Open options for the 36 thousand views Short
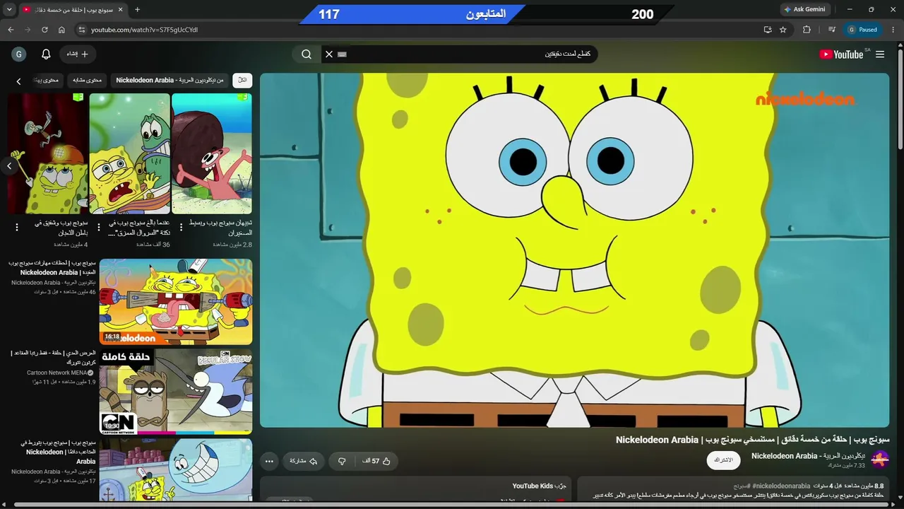This screenshot has width=904, height=509. pyautogui.click(x=99, y=227)
